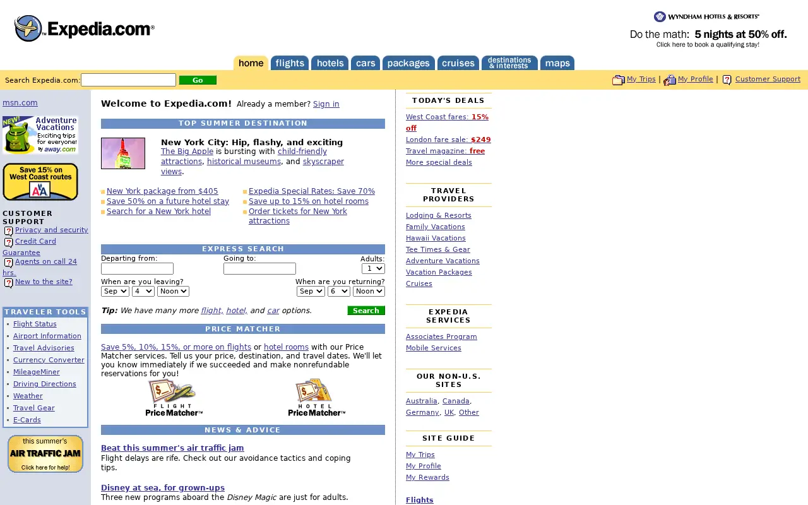This screenshot has height=505, width=808.
Task: Open the Wyndham Hotels banner ad
Action: pos(708,30)
